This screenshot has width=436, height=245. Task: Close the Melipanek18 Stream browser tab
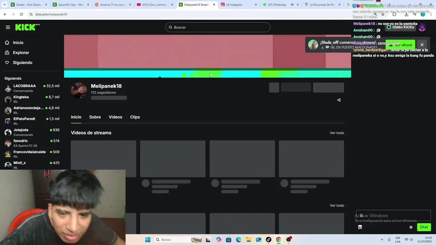(x=214, y=5)
